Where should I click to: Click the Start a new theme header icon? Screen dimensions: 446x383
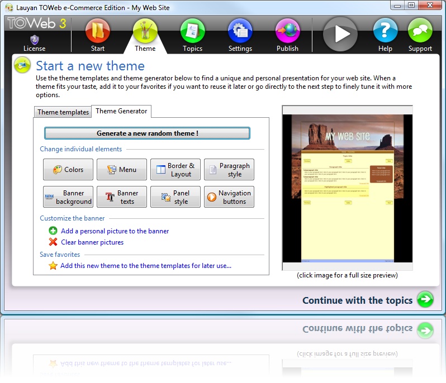(22, 65)
